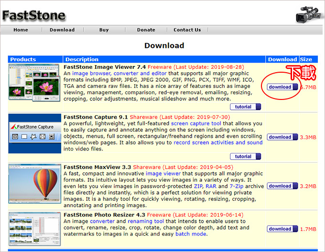The image size is (325, 252).
Task: Click the 'FastStone Image Viewer 7.4' title
Action: 105,67
